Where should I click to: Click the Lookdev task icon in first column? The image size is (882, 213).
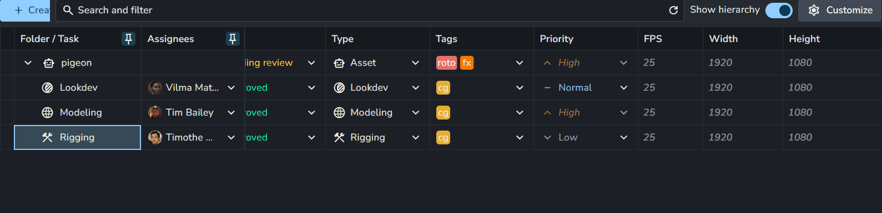tap(48, 87)
